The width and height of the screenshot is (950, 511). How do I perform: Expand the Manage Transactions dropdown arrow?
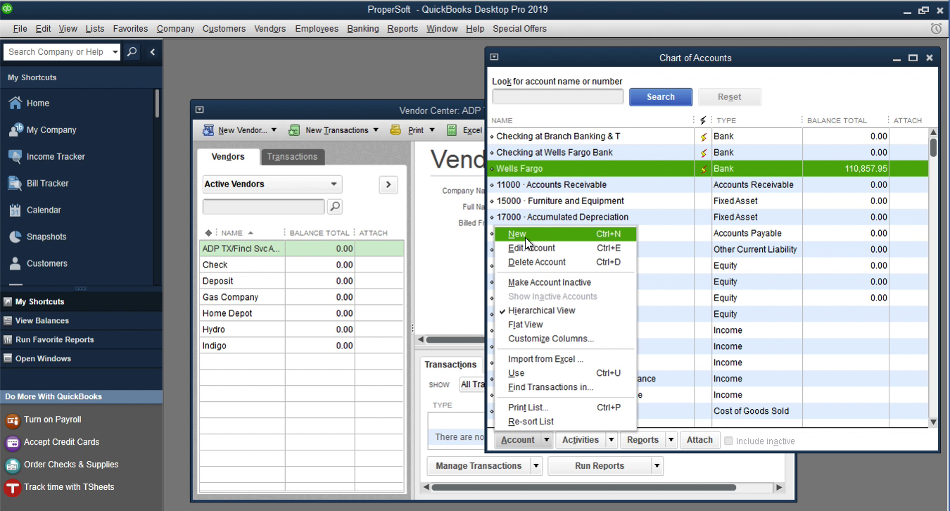tap(536, 466)
